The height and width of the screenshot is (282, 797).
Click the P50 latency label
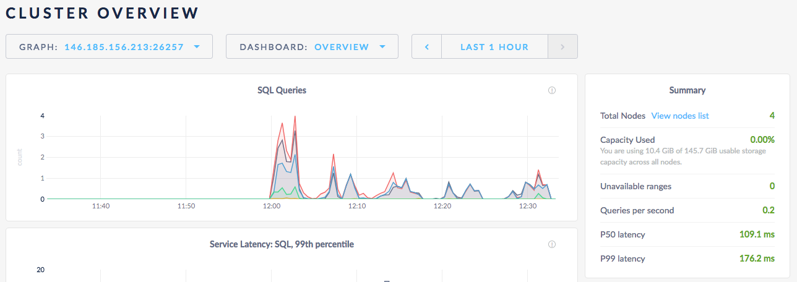pyautogui.click(x=623, y=234)
